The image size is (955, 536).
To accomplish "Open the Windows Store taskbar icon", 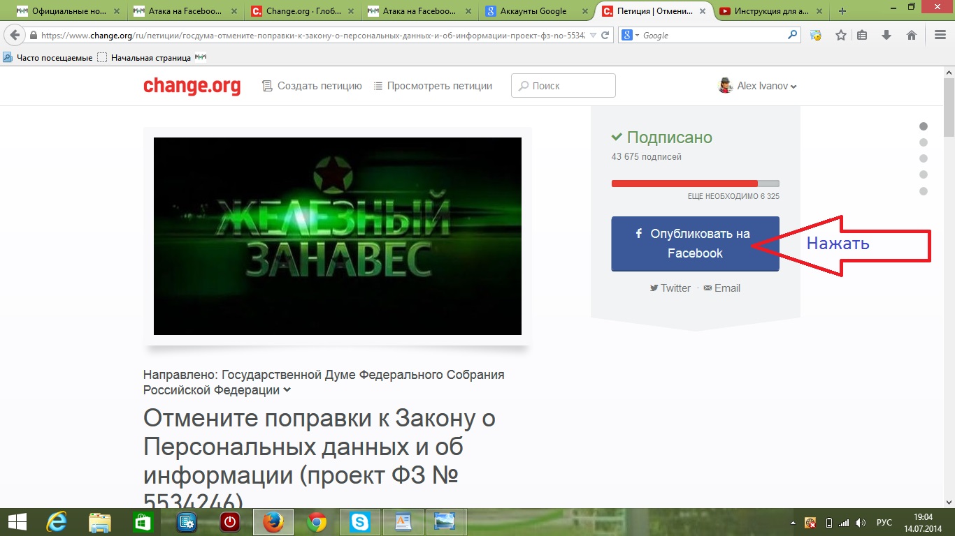I will click(143, 522).
